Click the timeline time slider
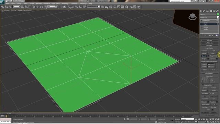Screen dimensions: 220x124 click(x=9, y=113)
